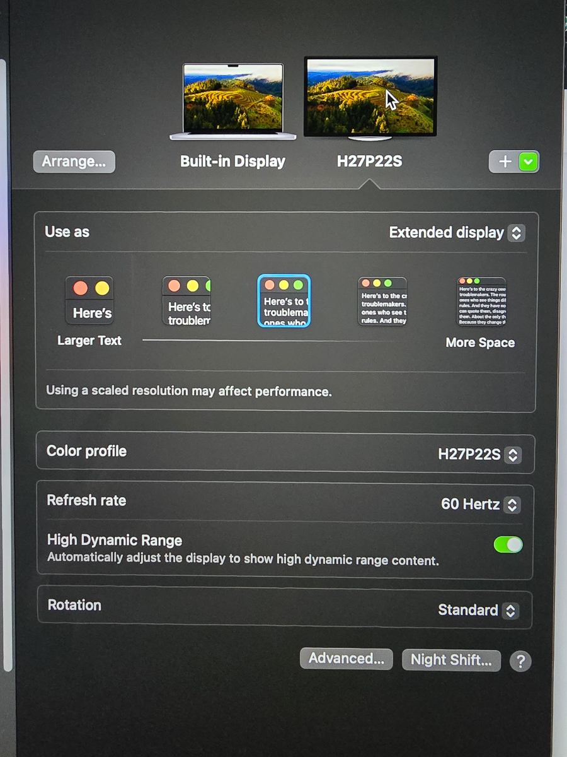Open the green chevron next to plus
Viewport: 567px width, 757px height.
point(528,162)
